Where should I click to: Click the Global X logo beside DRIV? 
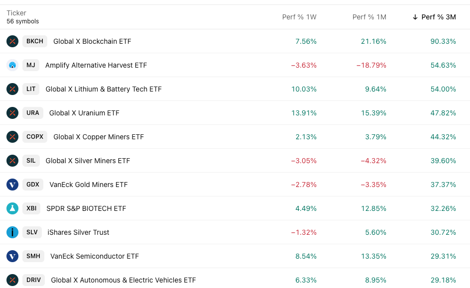coord(12,280)
